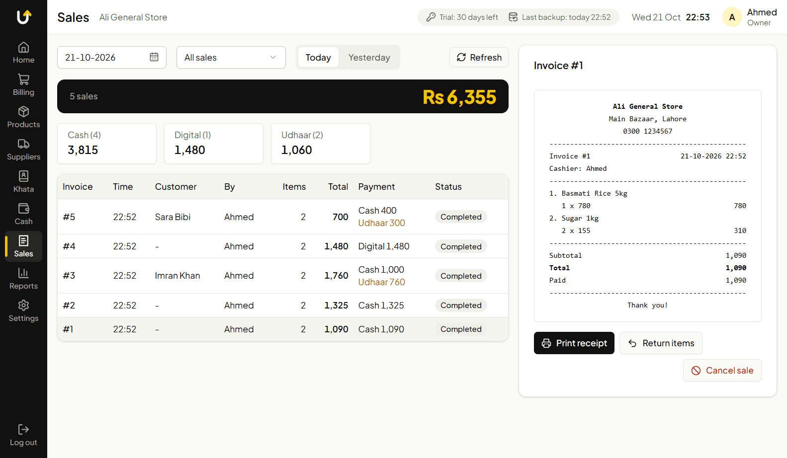The width and height of the screenshot is (787, 458).
Task: Open the Khata ledger icon
Action: point(23,182)
